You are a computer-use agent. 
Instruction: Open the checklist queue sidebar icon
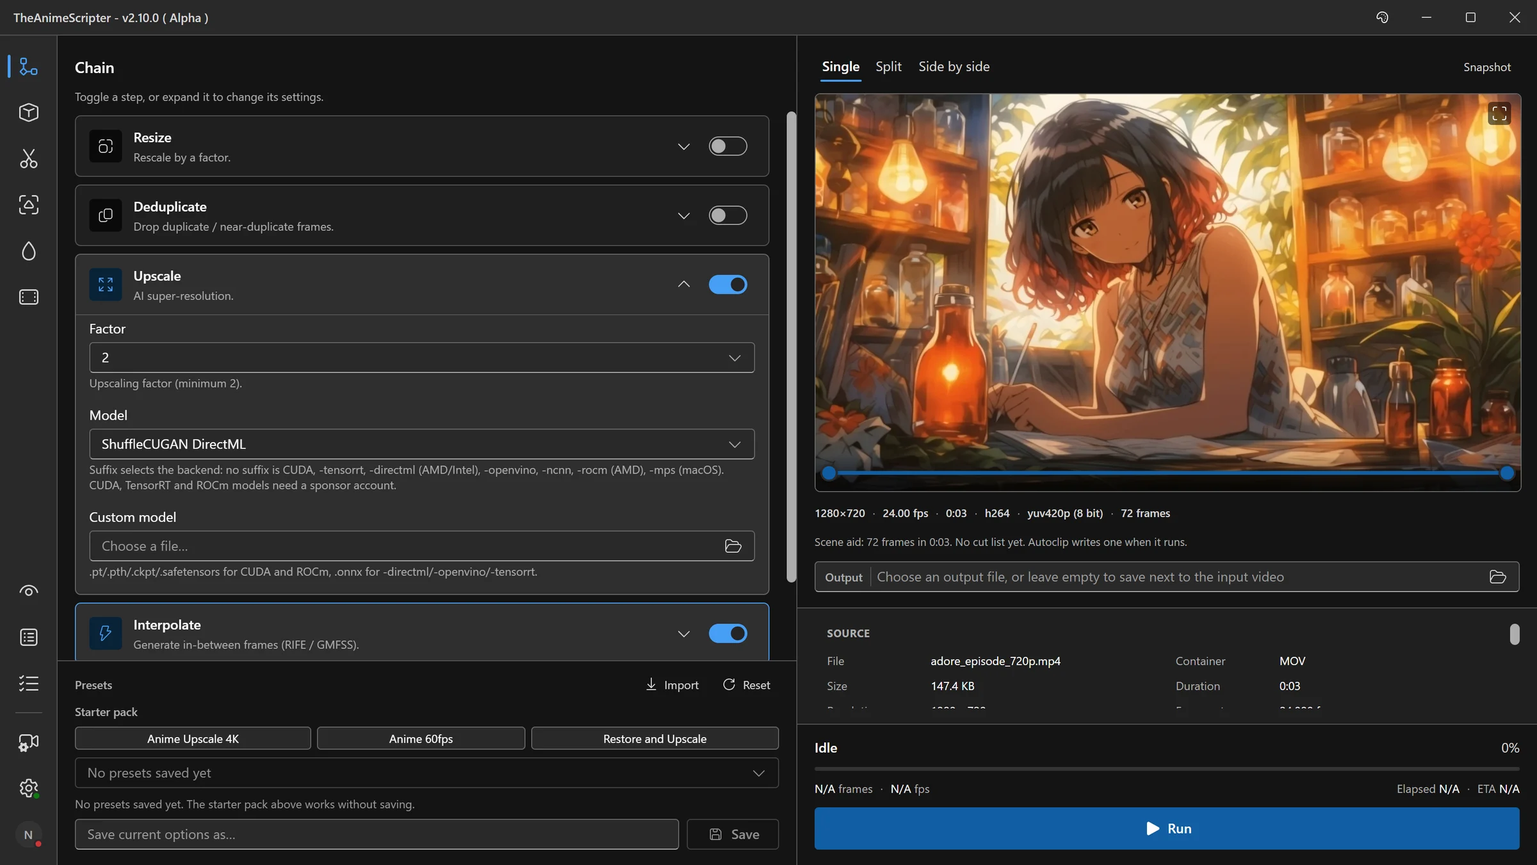(28, 683)
